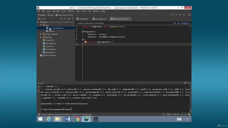Click the fold end marker on line 6
The image size is (228, 128).
coord(82,39)
